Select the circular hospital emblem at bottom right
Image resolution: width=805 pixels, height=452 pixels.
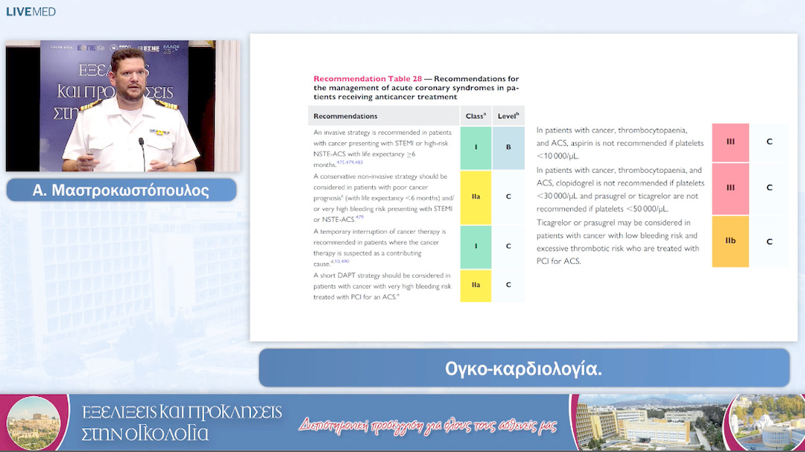pos(767,421)
